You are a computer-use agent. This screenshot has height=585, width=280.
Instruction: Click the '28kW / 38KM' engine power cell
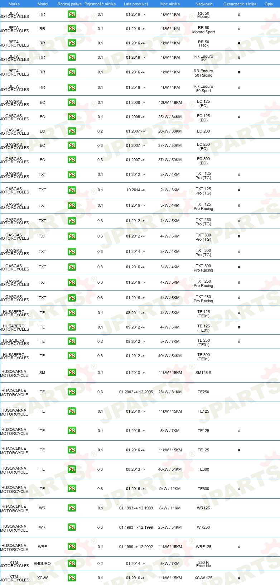tap(170, 131)
